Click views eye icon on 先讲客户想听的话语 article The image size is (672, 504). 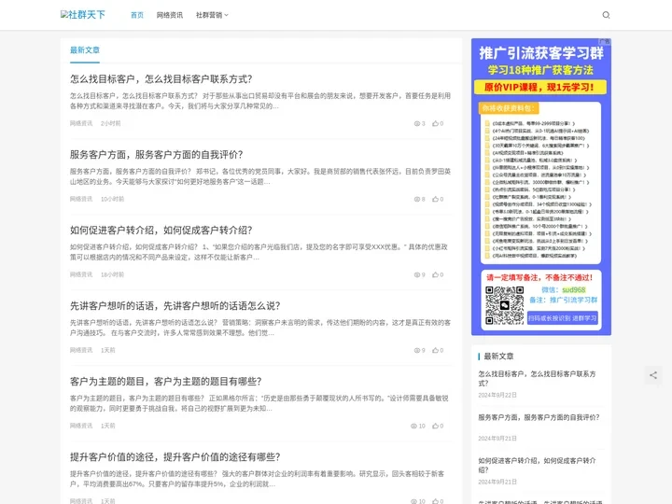[417, 350]
